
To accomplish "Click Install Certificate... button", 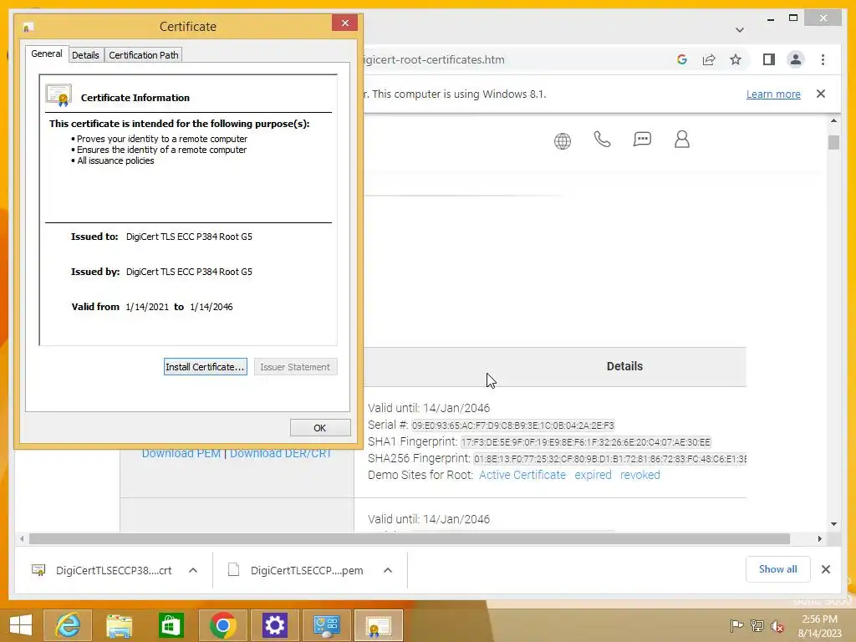I will coord(206,367).
